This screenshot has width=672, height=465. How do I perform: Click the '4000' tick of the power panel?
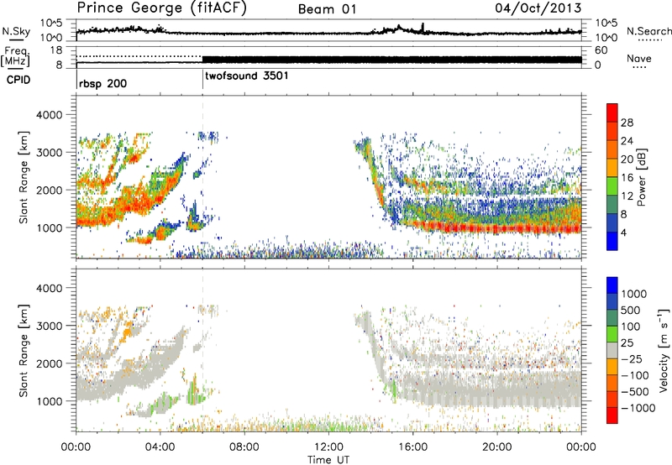(x=51, y=115)
